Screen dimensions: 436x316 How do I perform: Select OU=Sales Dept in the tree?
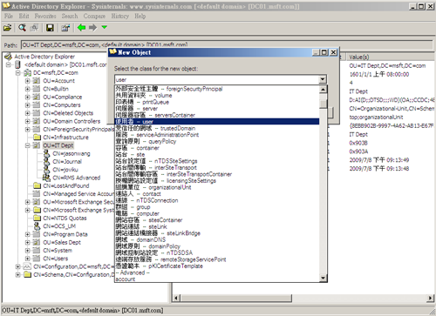(62, 242)
